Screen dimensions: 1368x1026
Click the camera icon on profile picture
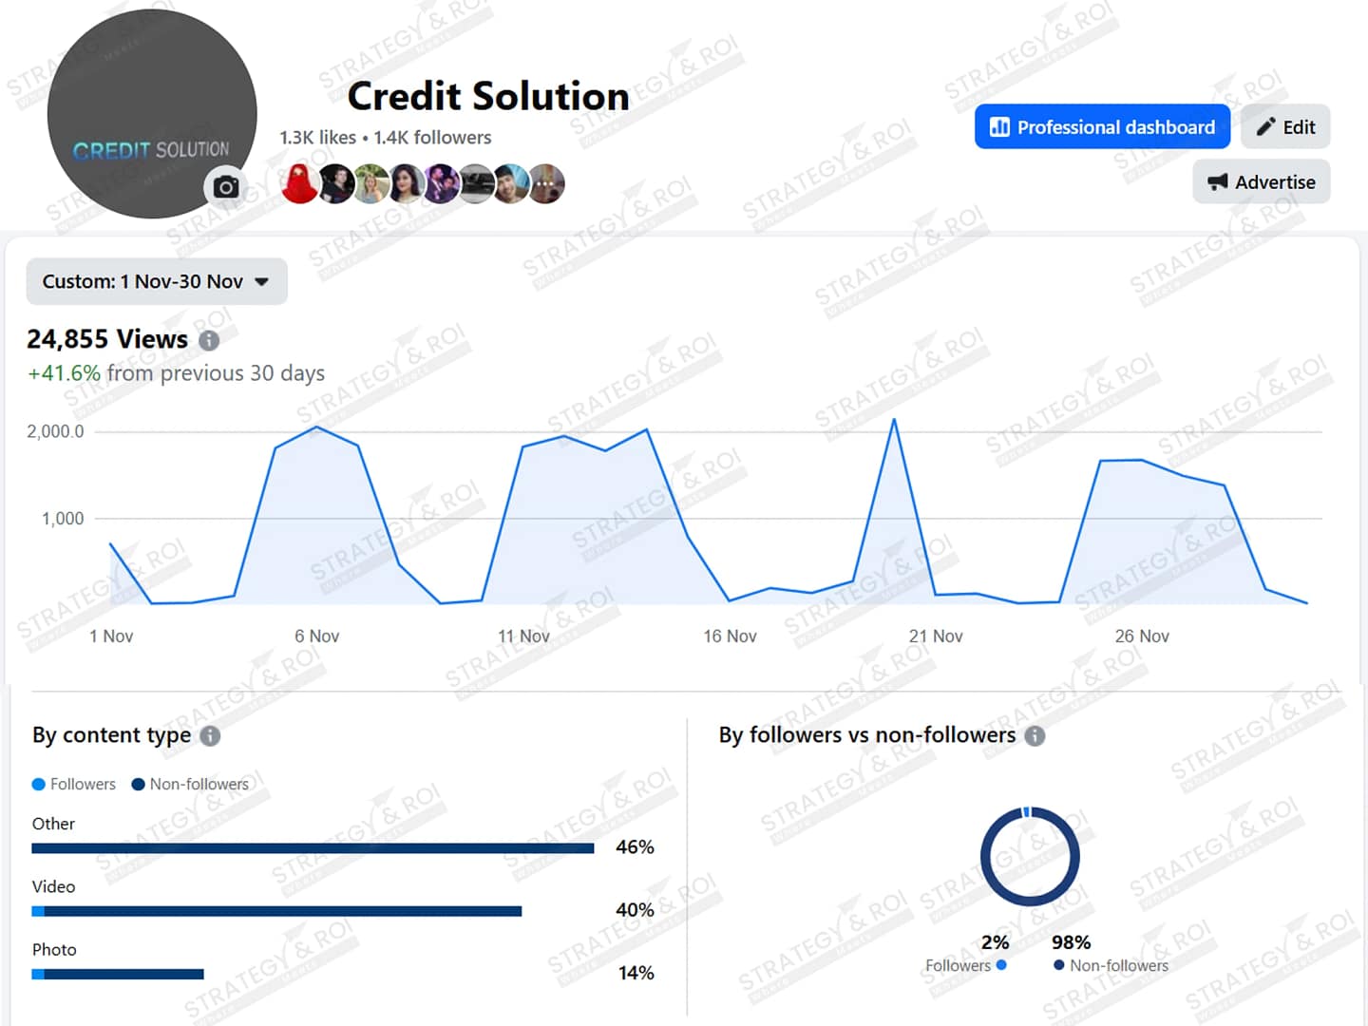tap(226, 187)
